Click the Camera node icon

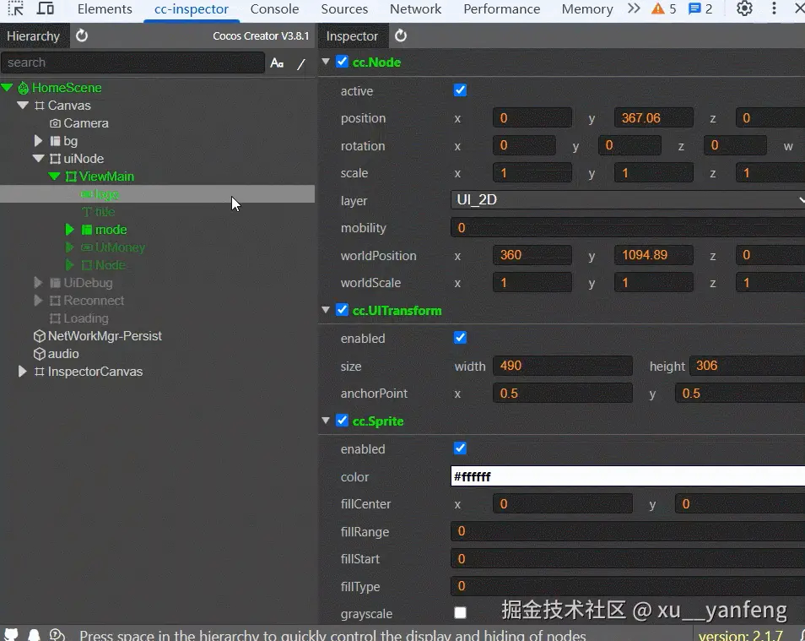pyautogui.click(x=55, y=123)
